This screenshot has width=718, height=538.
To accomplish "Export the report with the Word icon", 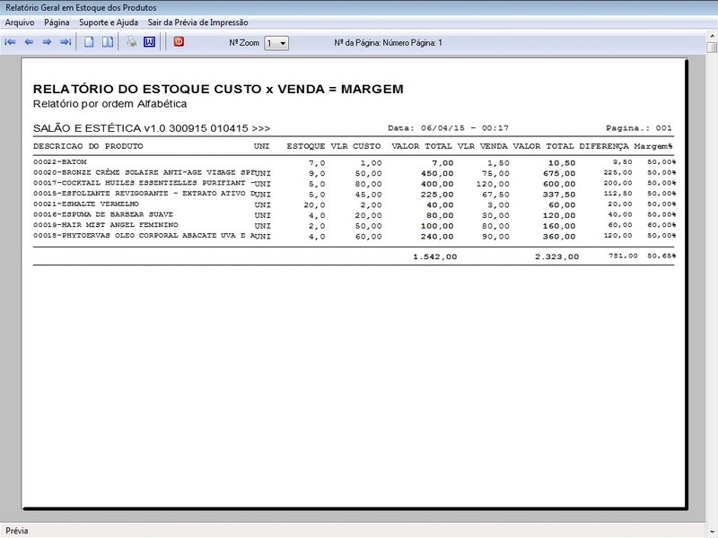I will tap(149, 42).
